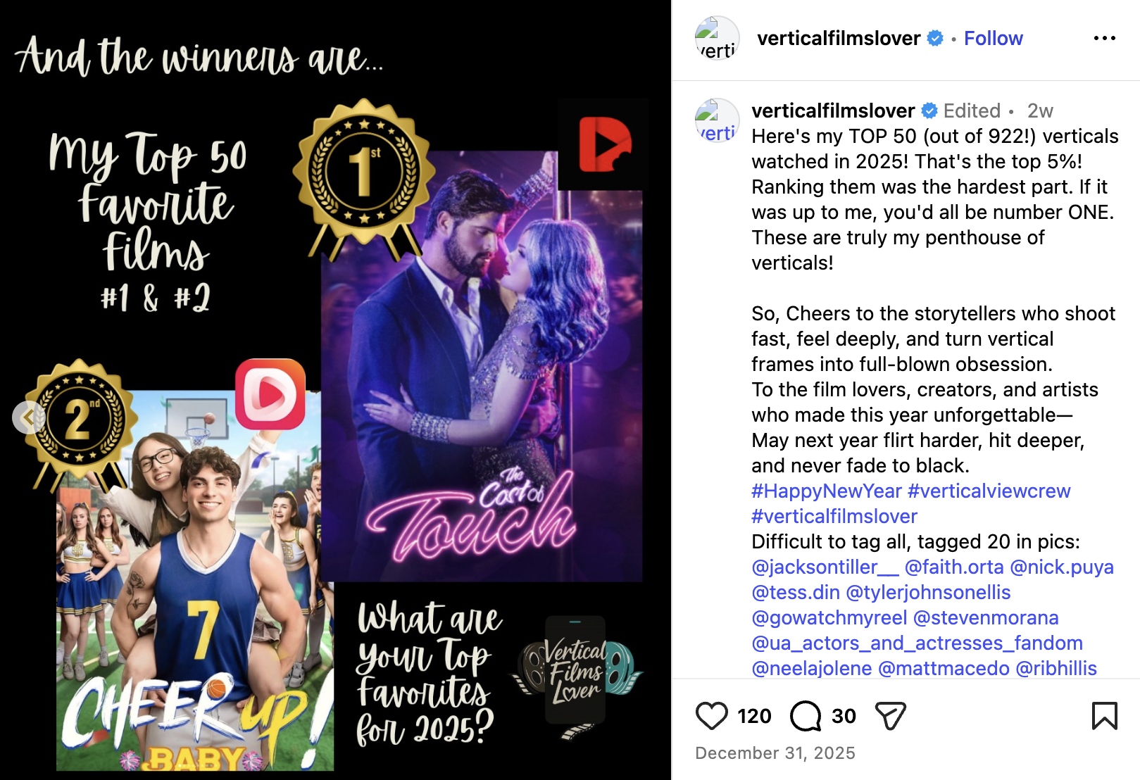Visit the @tylerjohnsonellis profile mention
Viewport: 1140px width, 780px height.
(x=928, y=593)
